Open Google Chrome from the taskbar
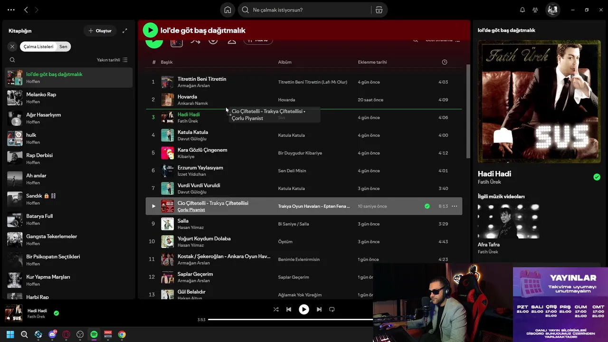 tap(122, 334)
